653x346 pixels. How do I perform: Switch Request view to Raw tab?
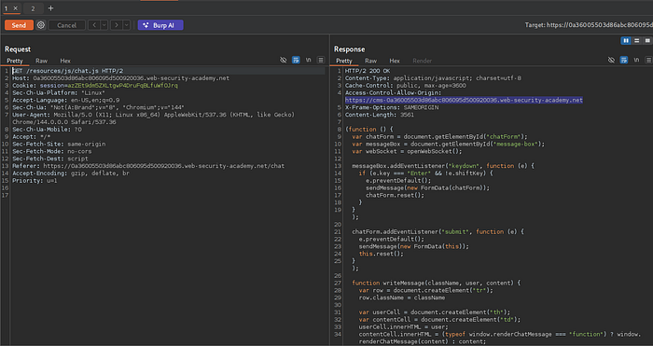pos(42,61)
